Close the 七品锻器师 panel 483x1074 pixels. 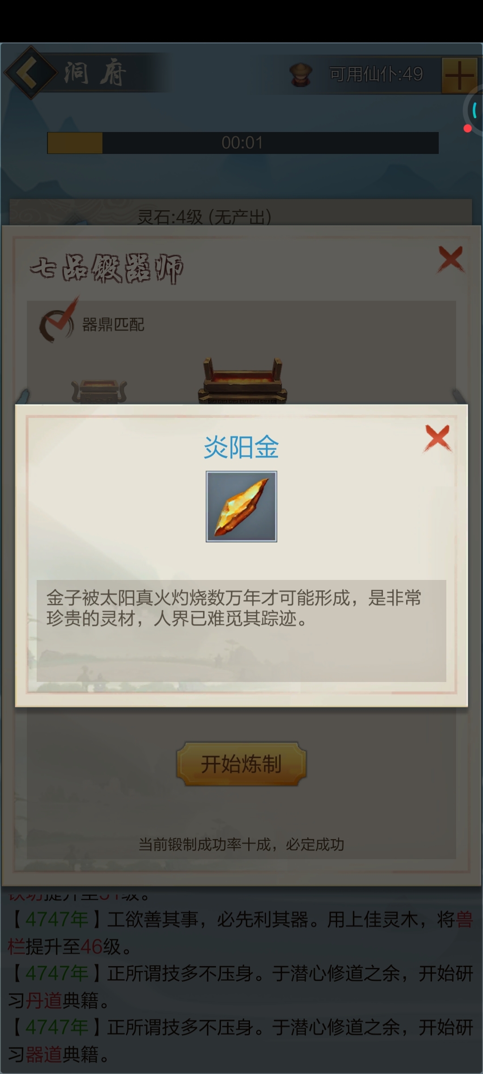point(451,259)
